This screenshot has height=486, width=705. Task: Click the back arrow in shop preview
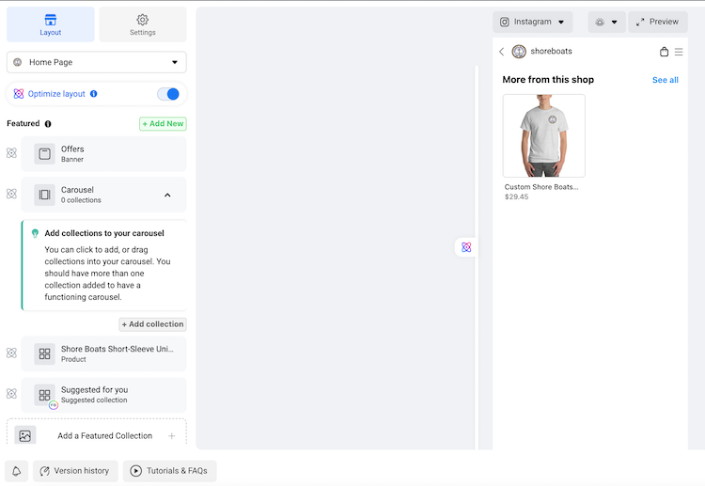(x=502, y=52)
